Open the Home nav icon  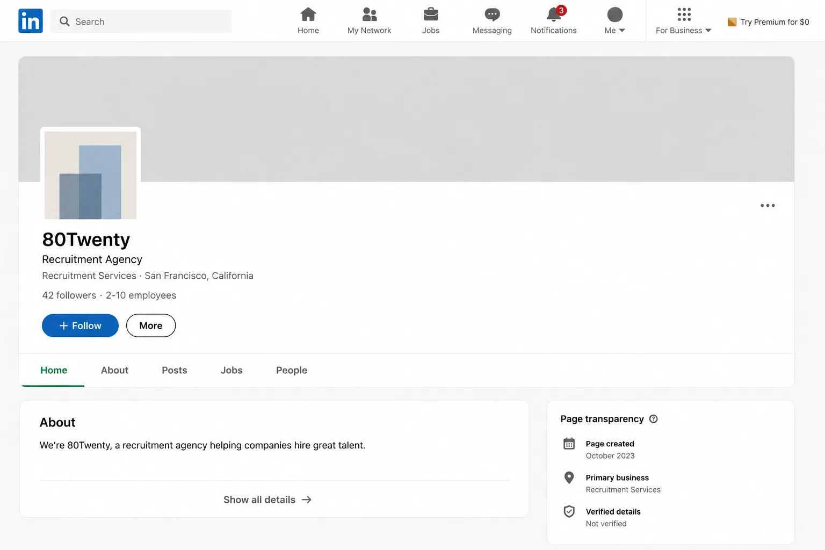308,15
